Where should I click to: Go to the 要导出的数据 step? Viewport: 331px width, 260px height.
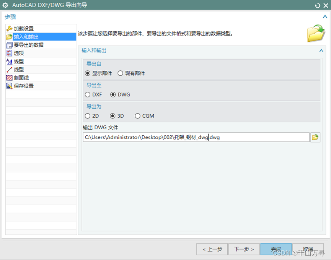click(x=41, y=45)
